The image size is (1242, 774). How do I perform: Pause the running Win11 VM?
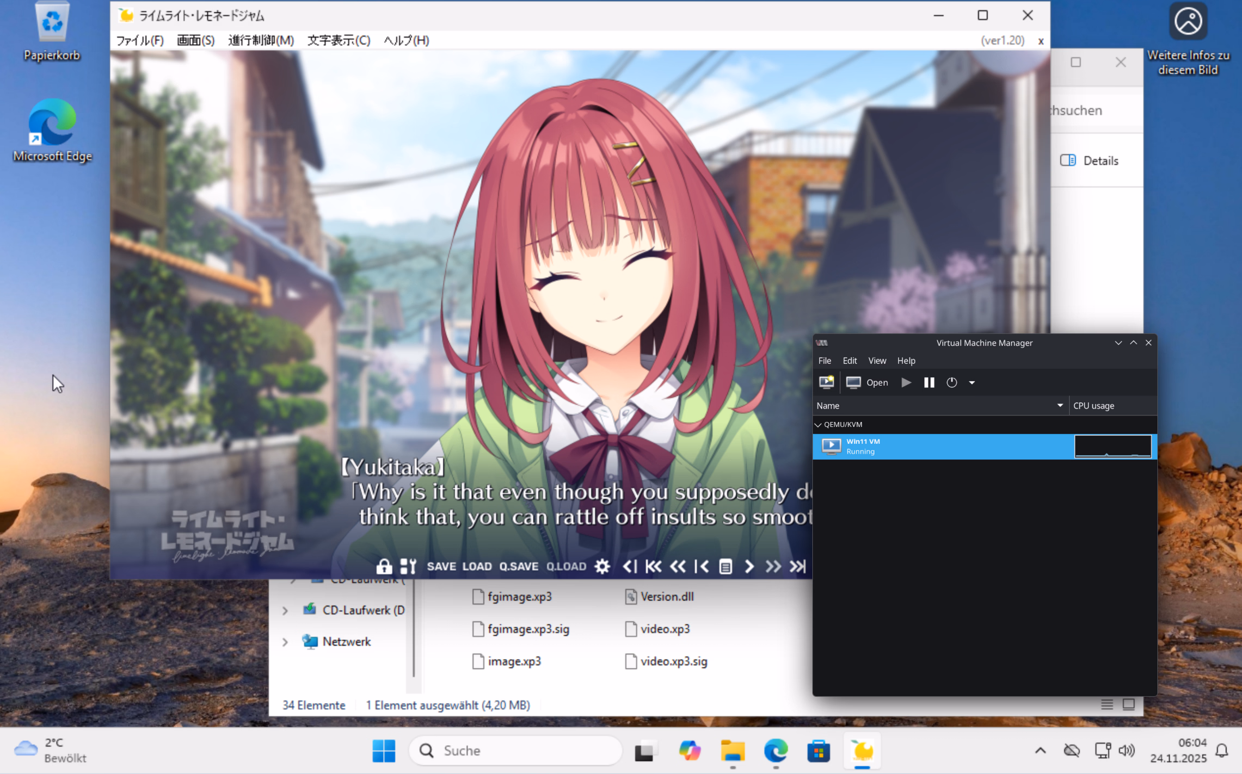click(x=929, y=382)
